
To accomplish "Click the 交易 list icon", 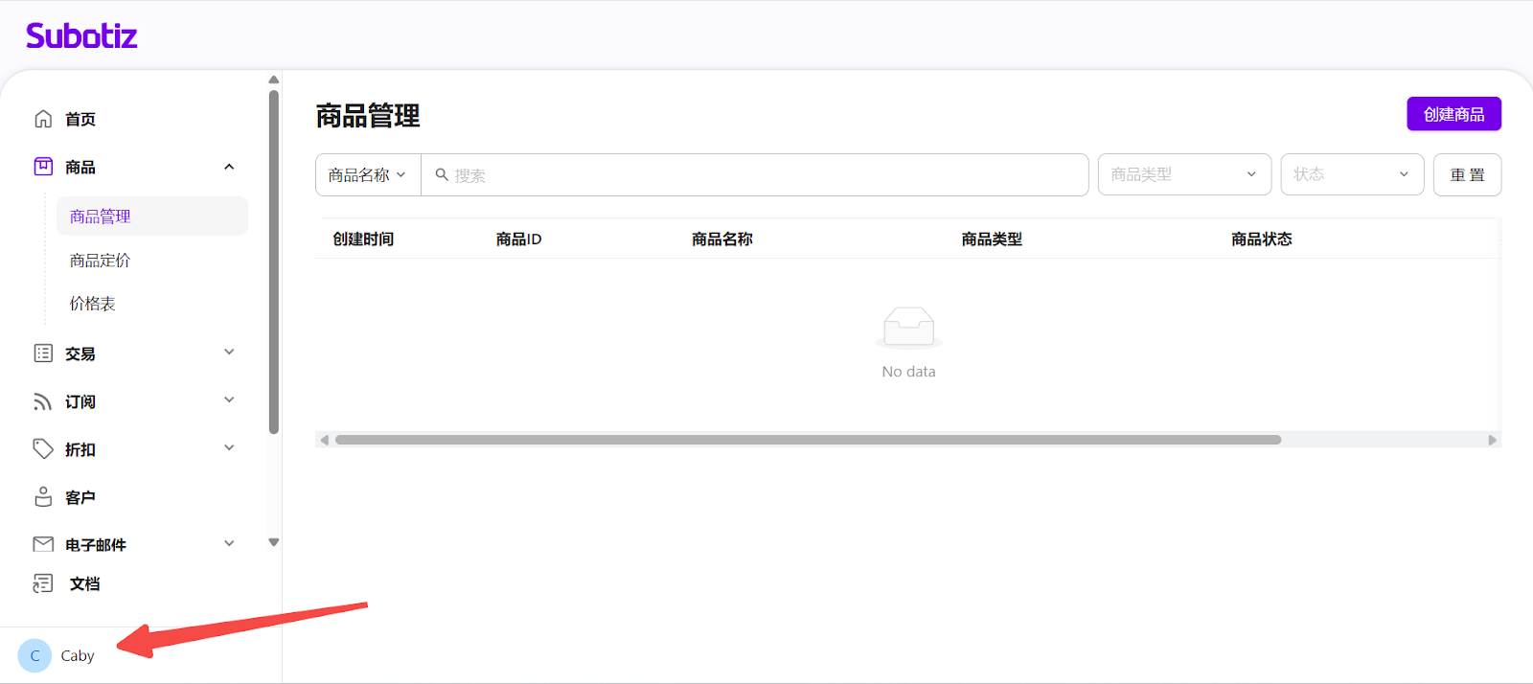I will click(43, 353).
